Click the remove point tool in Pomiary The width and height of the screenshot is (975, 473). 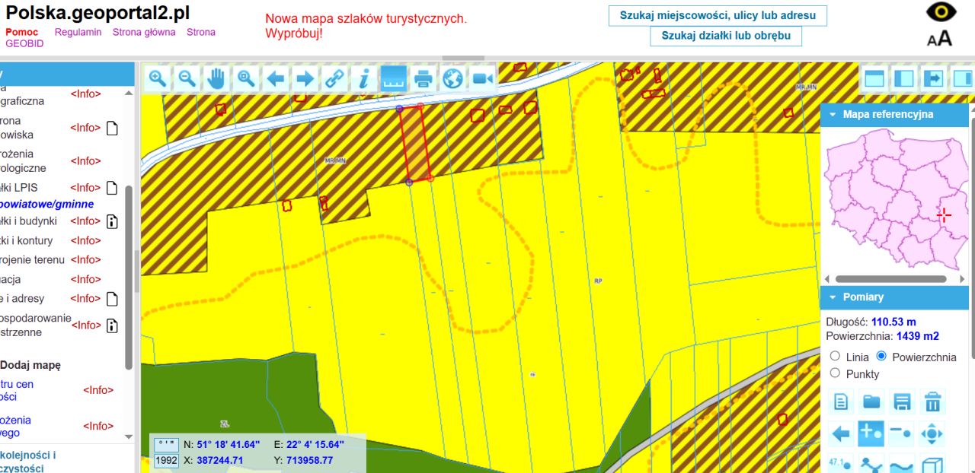[902, 433]
